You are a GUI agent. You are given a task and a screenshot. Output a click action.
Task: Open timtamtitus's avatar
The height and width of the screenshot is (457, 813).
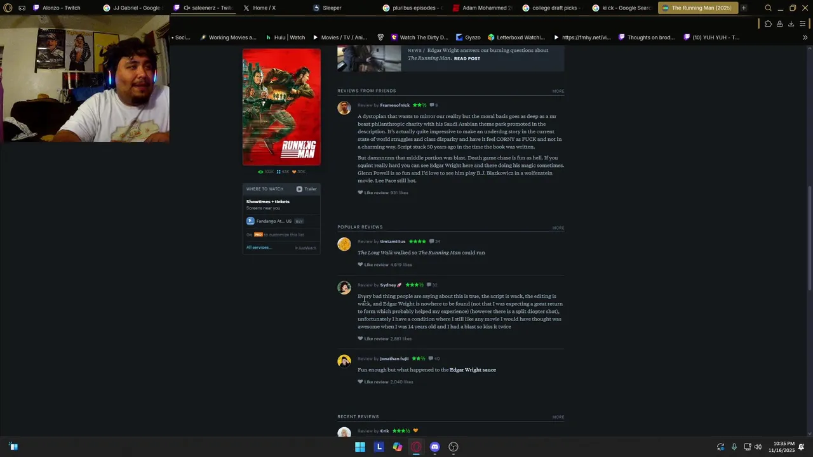pyautogui.click(x=344, y=244)
